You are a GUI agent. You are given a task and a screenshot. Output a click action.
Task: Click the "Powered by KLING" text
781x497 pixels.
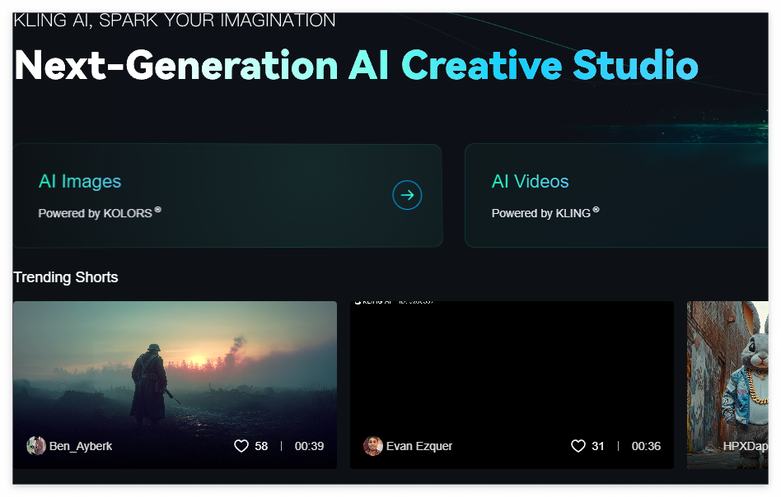tap(544, 212)
